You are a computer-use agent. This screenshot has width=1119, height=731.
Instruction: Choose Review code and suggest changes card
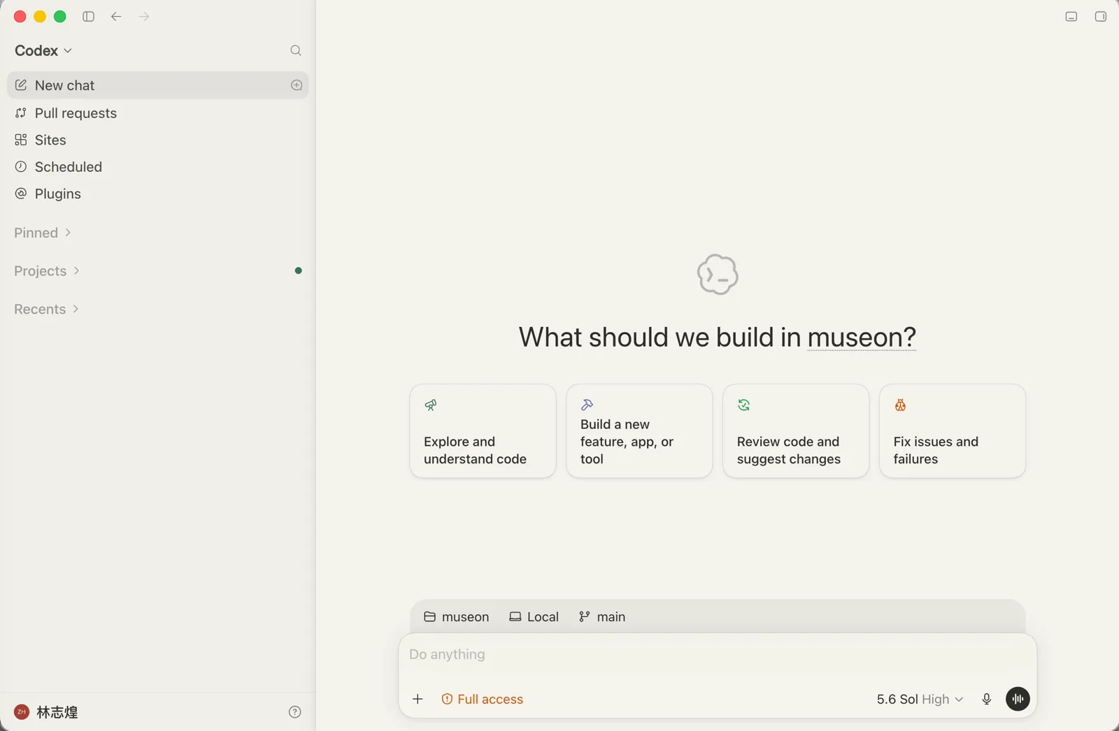click(x=797, y=431)
